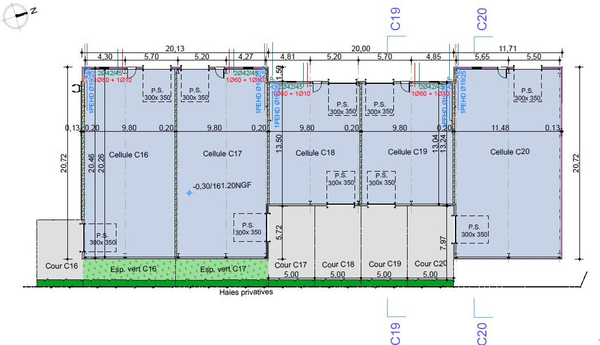Select the C19 section marker at top
This screenshot has height=345, width=600.
coord(395,19)
